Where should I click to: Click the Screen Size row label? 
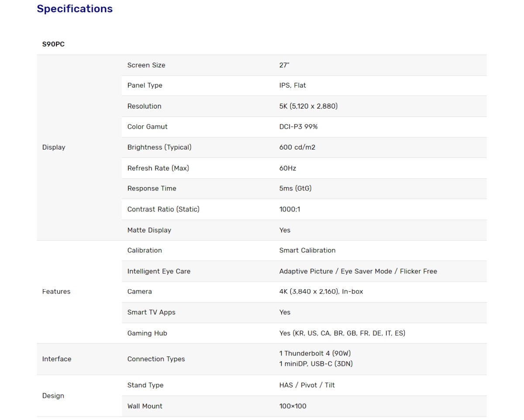click(x=146, y=65)
